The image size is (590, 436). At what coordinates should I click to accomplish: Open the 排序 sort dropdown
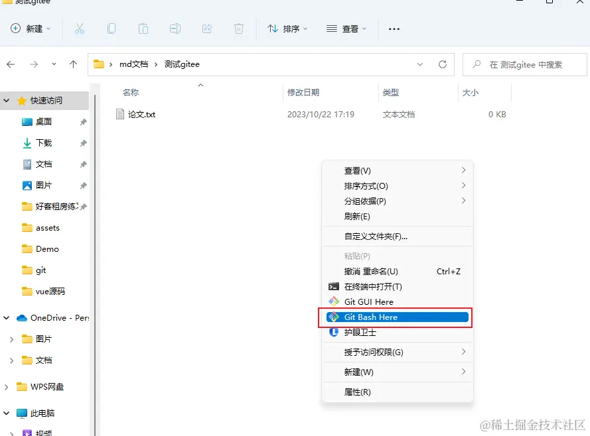click(287, 28)
